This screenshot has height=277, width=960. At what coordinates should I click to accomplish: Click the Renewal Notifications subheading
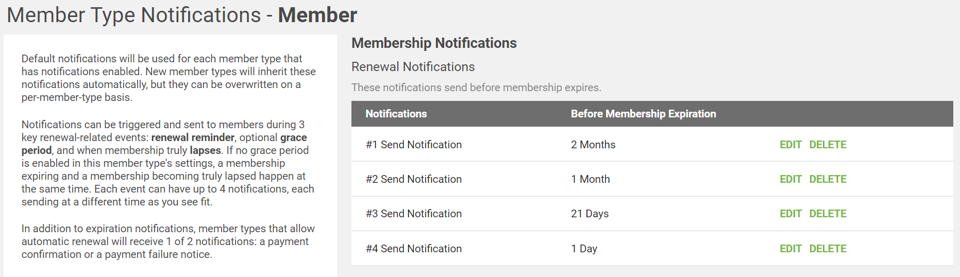click(x=413, y=67)
